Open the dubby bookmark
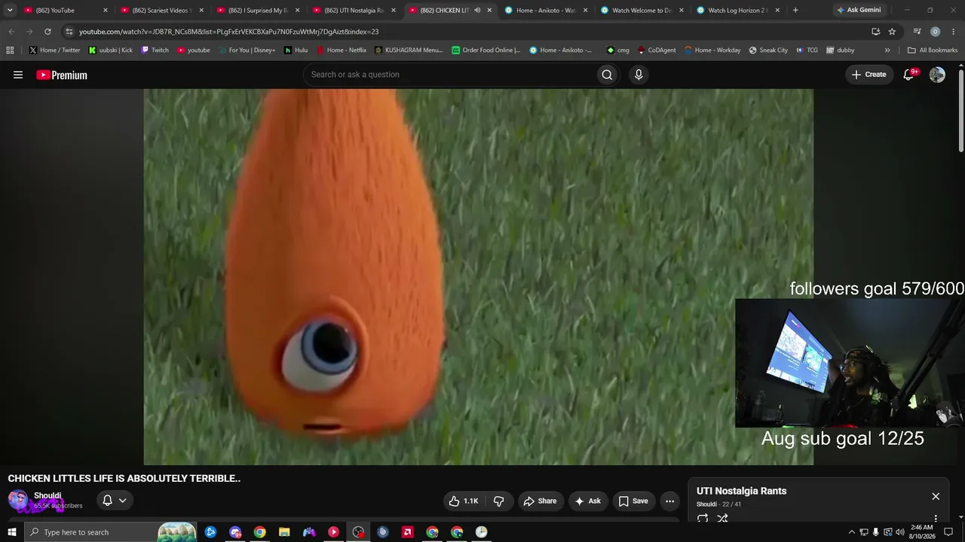The height and width of the screenshot is (542, 965). tap(840, 50)
